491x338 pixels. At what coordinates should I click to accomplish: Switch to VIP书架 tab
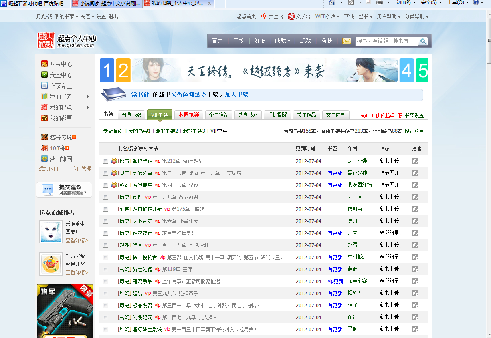[160, 115]
